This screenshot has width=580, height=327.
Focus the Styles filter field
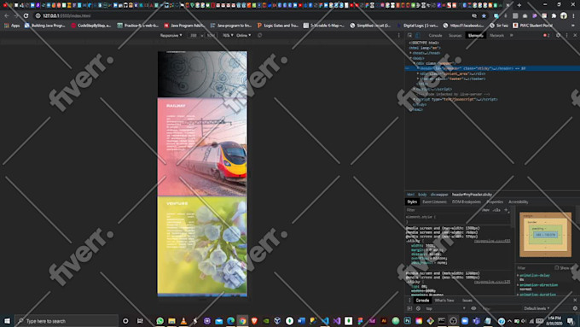[442, 210]
